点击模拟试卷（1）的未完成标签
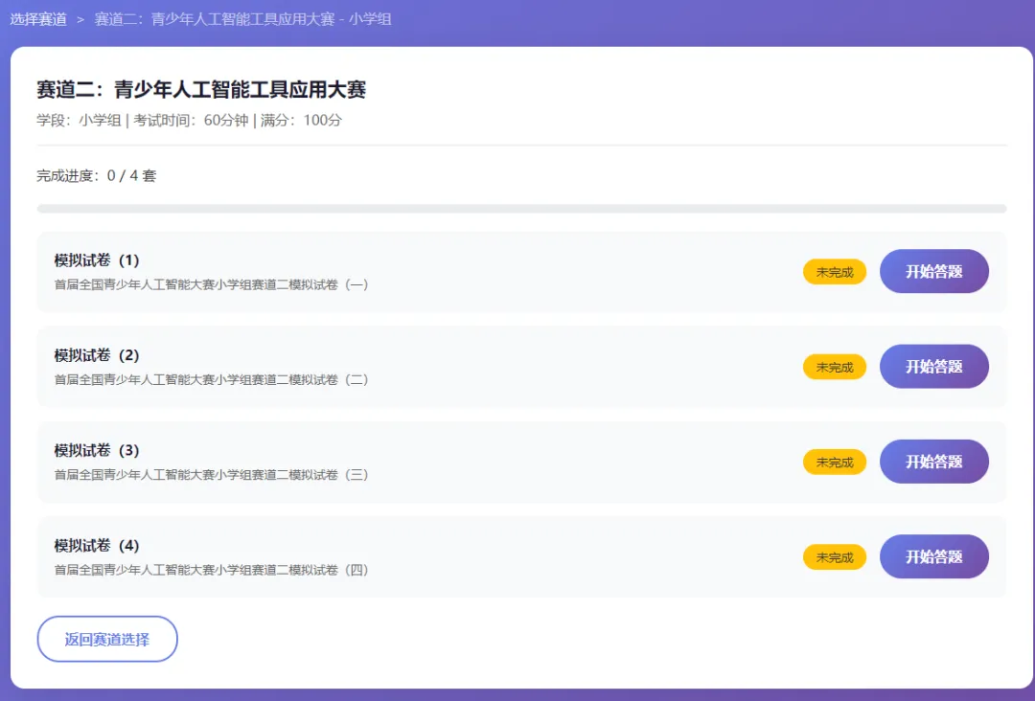Viewport: 1035px width, 701px height. tap(834, 271)
